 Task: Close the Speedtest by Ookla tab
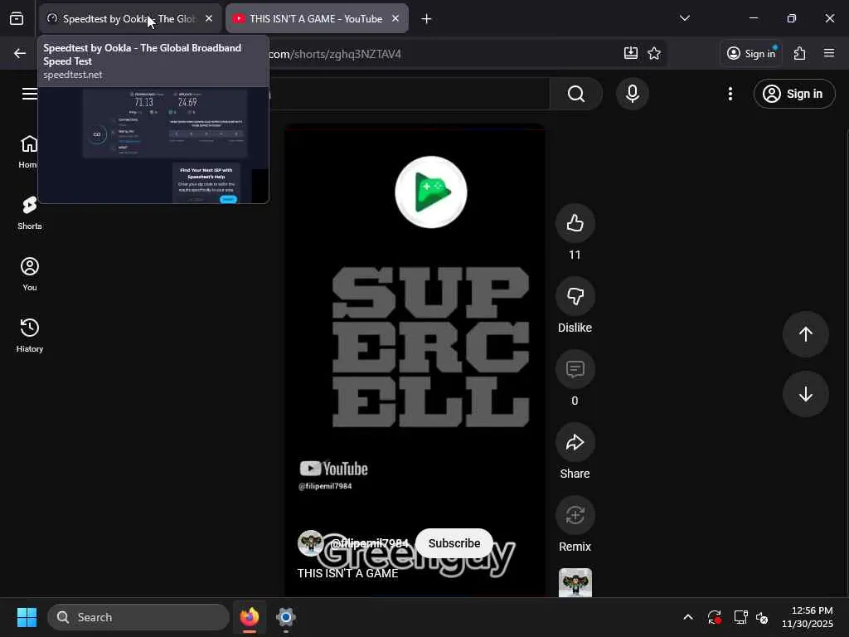[209, 18]
